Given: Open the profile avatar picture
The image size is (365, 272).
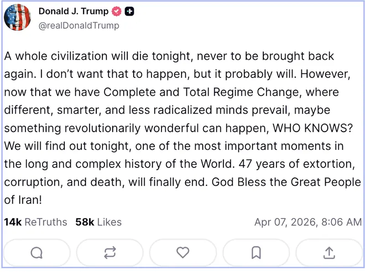Looking at the screenshot, I should coord(18,18).
